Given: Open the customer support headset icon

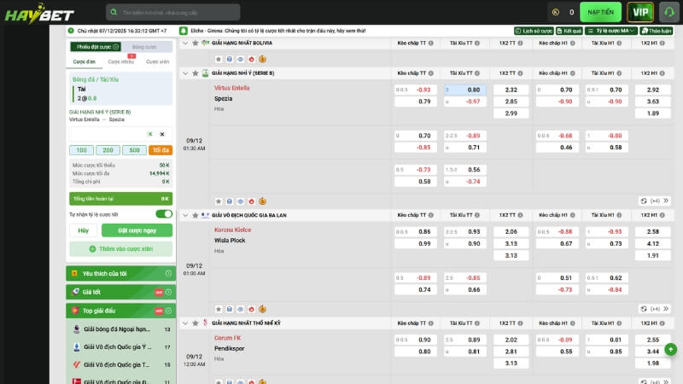Looking at the screenshot, I should point(669,12).
